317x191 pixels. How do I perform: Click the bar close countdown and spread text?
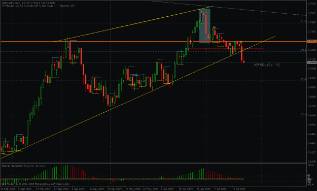click(x=39, y=6)
